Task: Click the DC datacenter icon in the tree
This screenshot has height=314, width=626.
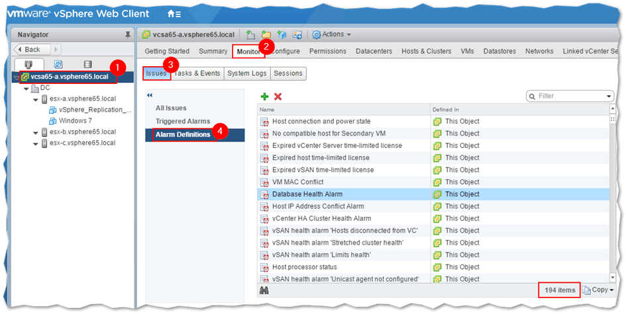Action: pyautogui.click(x=34, y=89)
